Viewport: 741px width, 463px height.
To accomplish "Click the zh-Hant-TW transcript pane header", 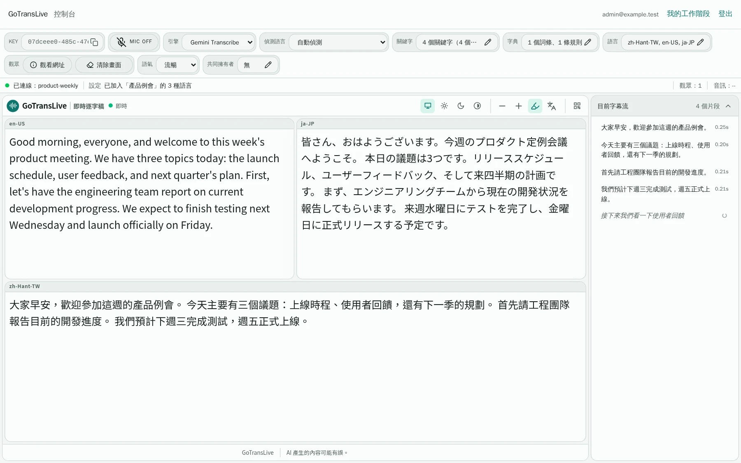I will (295, 286).
